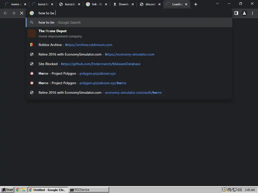Close the Downloads tab

point(133,4)
